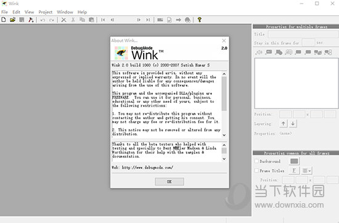Click license text scrollbar down arrow
The width and height of the screenshot is (339, 223).
click(224, 135)
